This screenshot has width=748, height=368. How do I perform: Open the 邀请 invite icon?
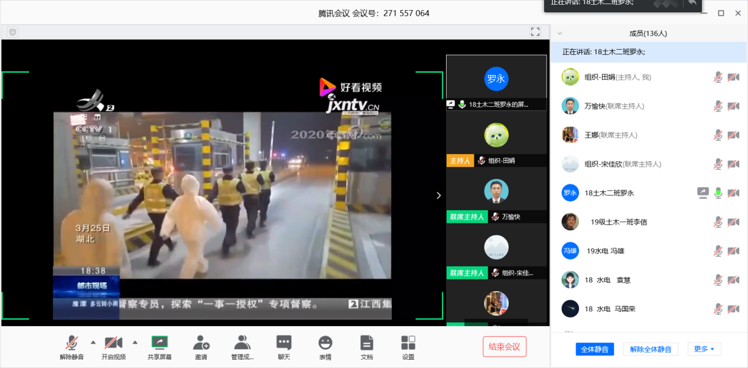(x=201, y=343)
